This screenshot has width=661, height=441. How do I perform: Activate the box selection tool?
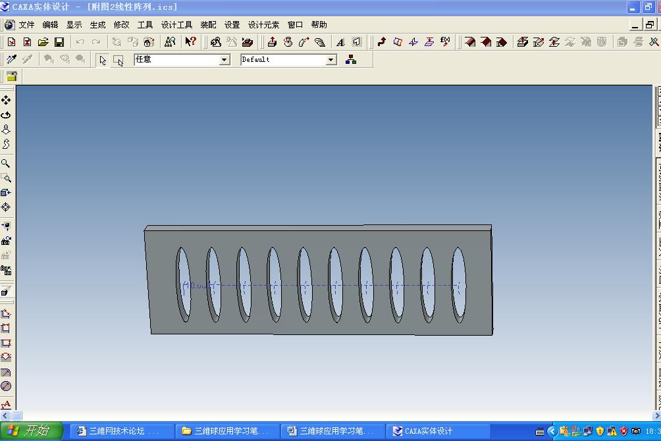coord(118,61)
